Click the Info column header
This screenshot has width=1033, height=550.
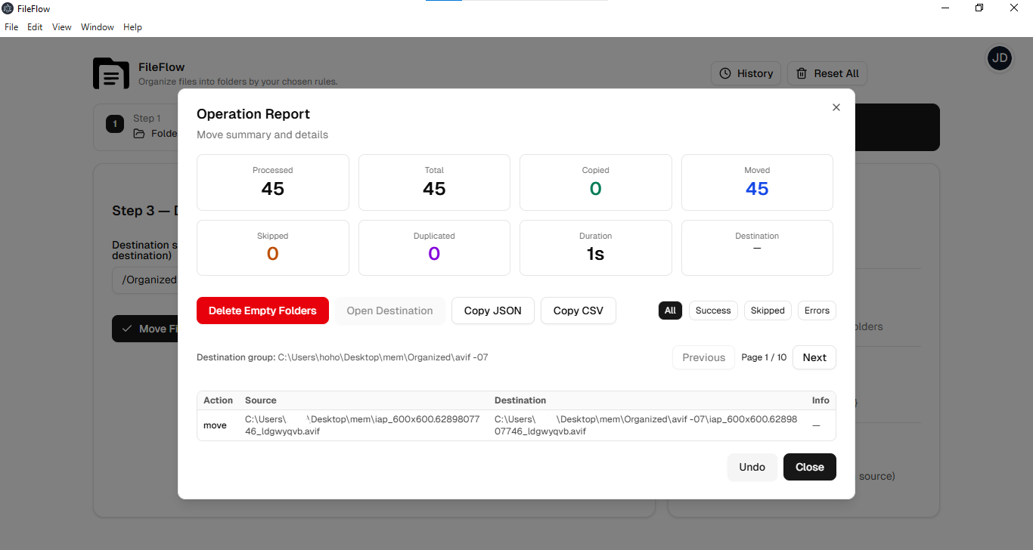click(821, 400)
